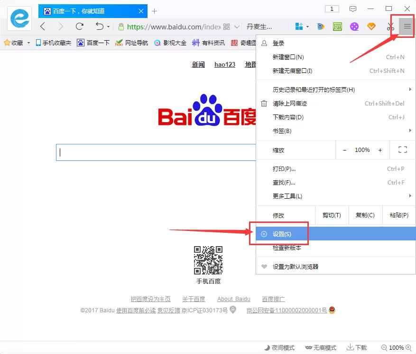Viewport: 416px width, 354px height.
Task: Open the green iQIYI extension icon
Action: (337, 27)
